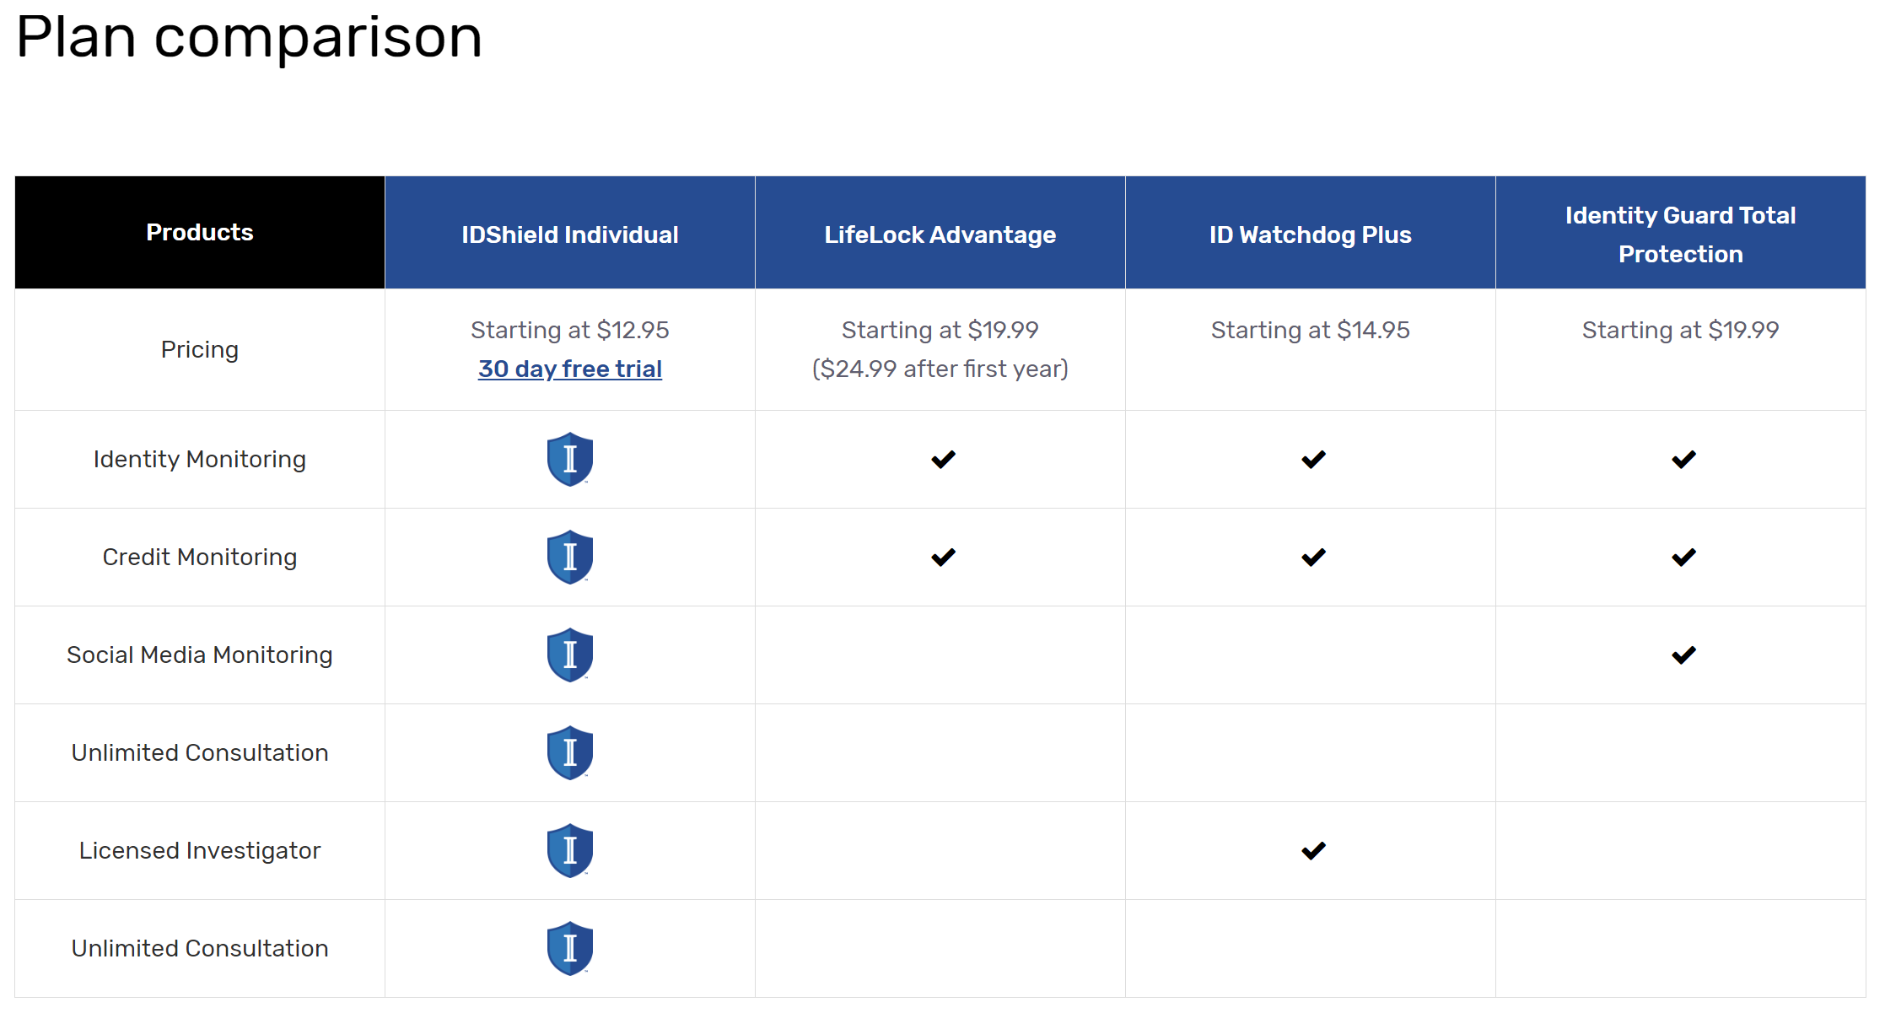Select the ID Watchdog Plus column header

click(x=1311, y=233)
